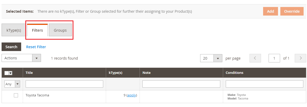Open the per page count dropdown arrow

pyautogui.click(x=218, y=58)
